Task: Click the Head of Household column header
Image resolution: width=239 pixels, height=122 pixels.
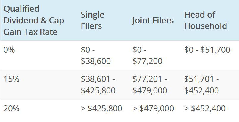Action: pos(206,20)
